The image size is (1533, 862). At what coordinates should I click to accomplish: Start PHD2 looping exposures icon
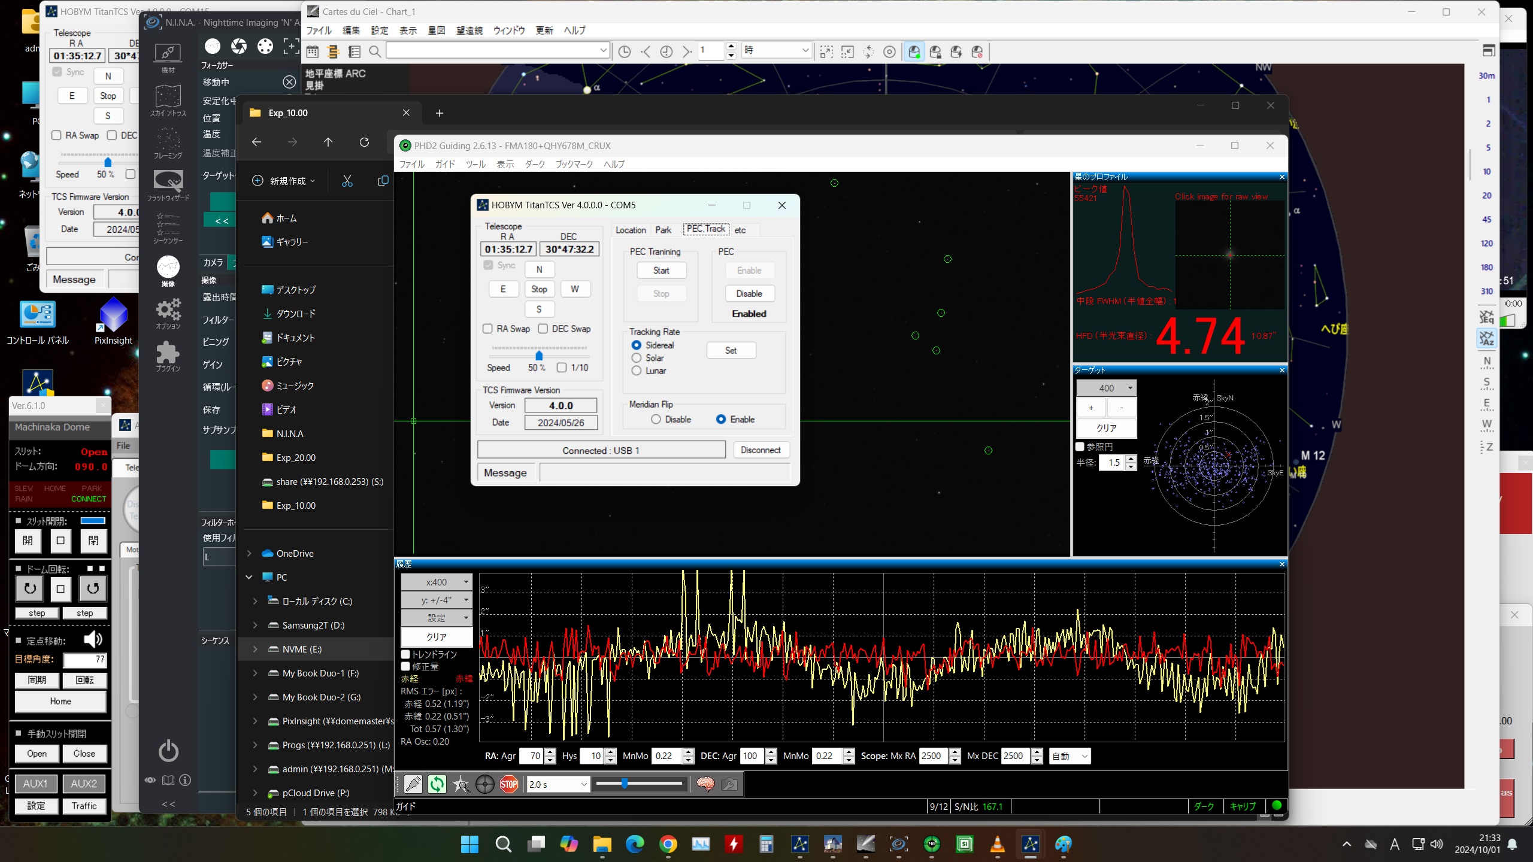tap(437, 784)
